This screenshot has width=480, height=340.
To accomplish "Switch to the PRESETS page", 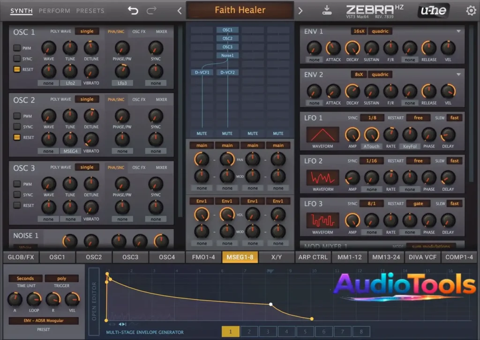I will tap(90, 11).
